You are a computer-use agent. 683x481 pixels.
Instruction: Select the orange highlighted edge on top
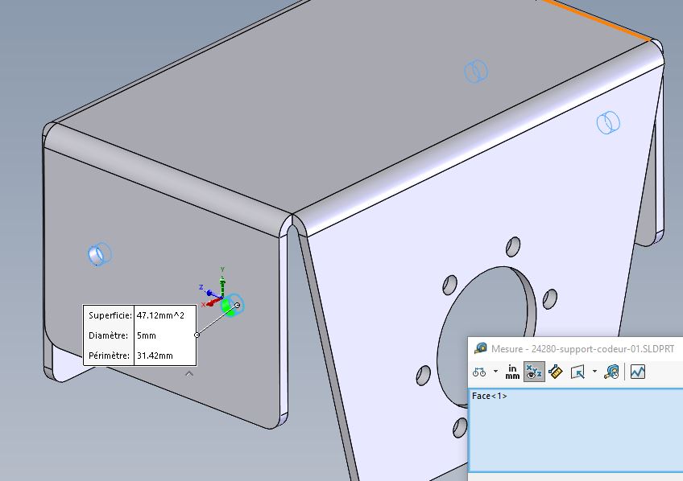[596, 19]
